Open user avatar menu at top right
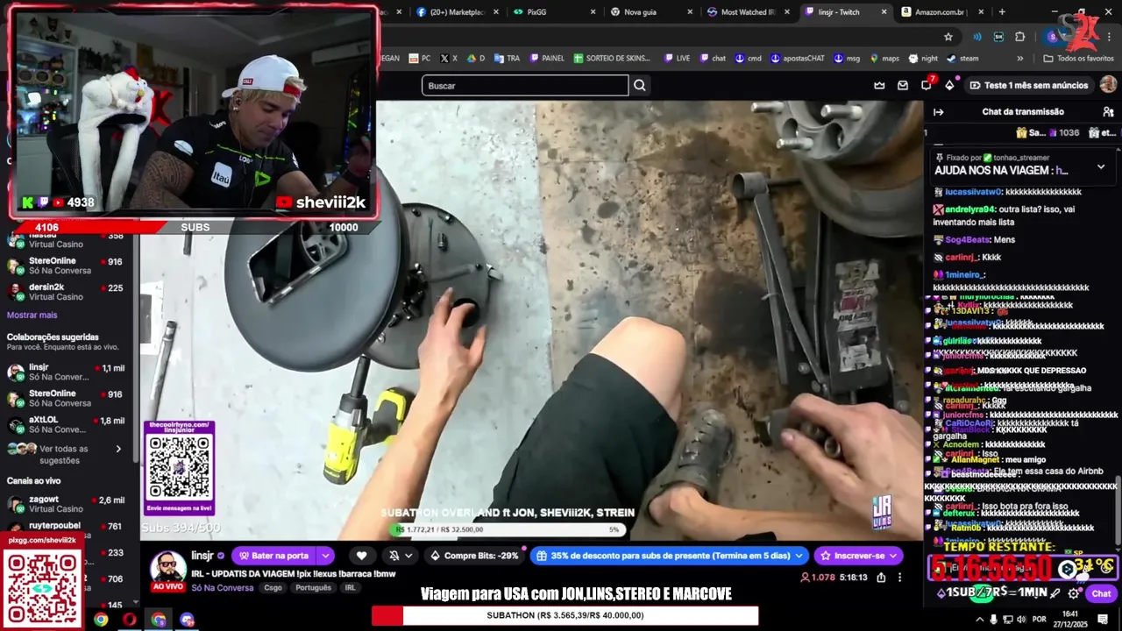Image resolution: width=1122 pixels, height=631 pixels. point(1108,84)
